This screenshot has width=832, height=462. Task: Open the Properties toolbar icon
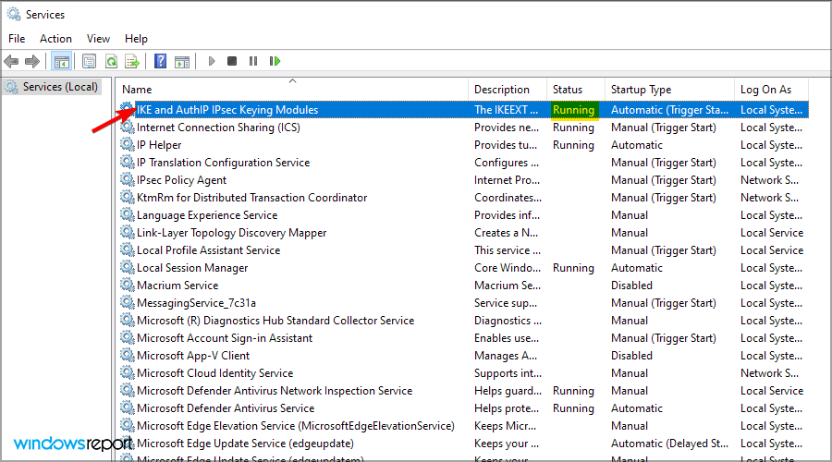coord(89,62)
